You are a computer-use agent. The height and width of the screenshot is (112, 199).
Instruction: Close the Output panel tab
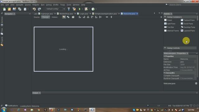(40, 93)
